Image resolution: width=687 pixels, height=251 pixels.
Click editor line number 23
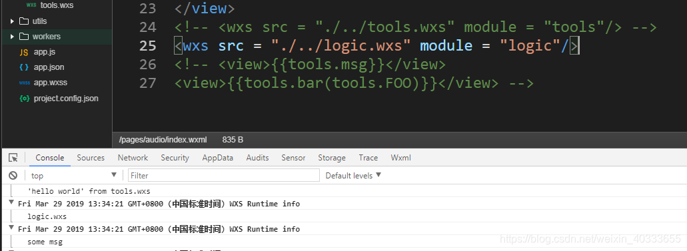[147, 9]
